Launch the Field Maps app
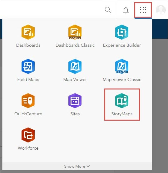Viewport: 168px width, 173px height. 28,70
